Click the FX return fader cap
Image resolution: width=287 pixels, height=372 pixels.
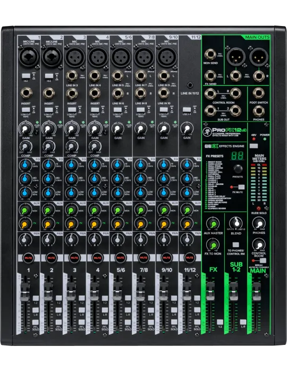click(x=210, y=291)
